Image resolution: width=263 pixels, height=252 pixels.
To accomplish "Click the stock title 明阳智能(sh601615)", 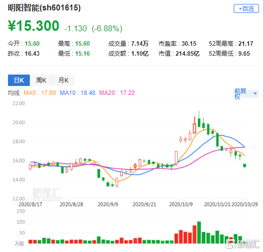I will [44, 8].
